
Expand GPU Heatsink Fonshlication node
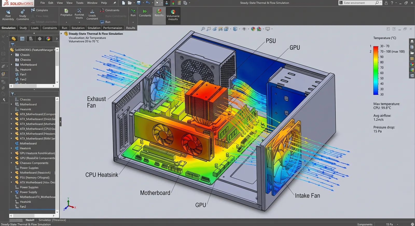click(x=11, y=153)
